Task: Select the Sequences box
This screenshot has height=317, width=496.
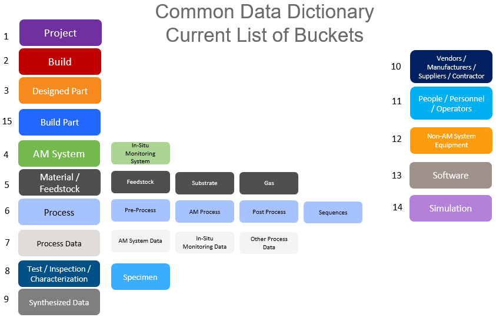Action: [x=333, y=213]
